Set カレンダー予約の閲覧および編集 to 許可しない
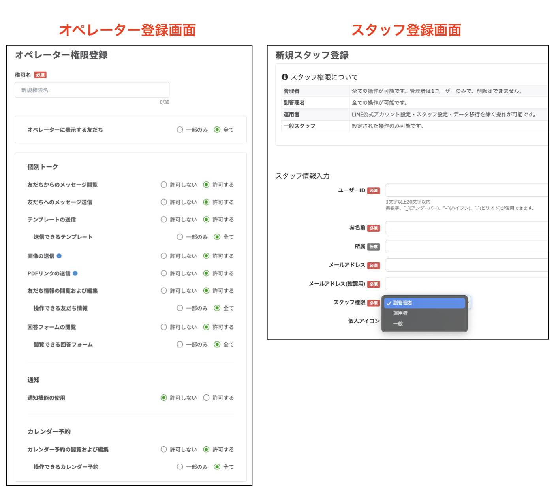The width and height of the screenshot is (556, 494). click(163, 449)
